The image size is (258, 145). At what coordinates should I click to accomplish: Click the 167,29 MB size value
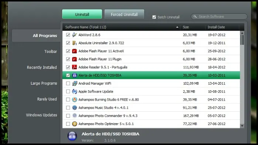[x=191, y=116]
